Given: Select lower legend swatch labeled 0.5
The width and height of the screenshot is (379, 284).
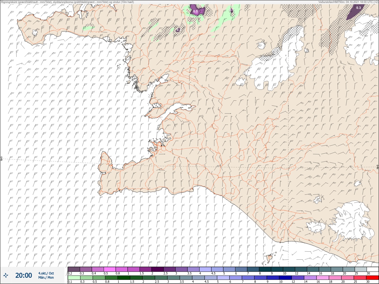Looking at the screenshot, I should [x=99, y=278].
